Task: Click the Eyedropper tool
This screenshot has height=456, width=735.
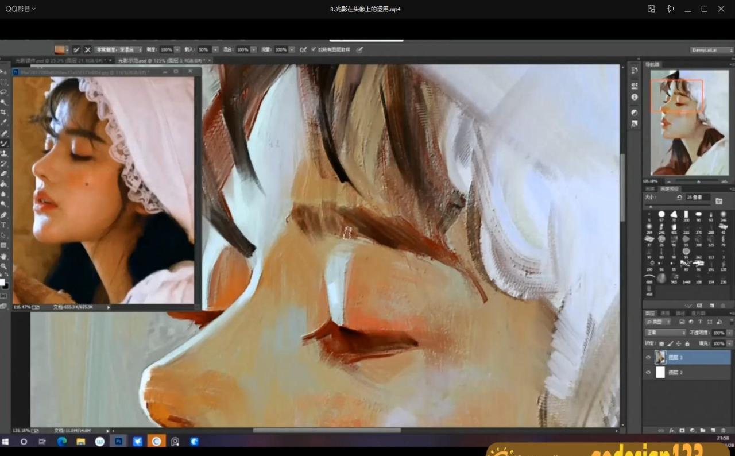Action: tap(3, 122)
